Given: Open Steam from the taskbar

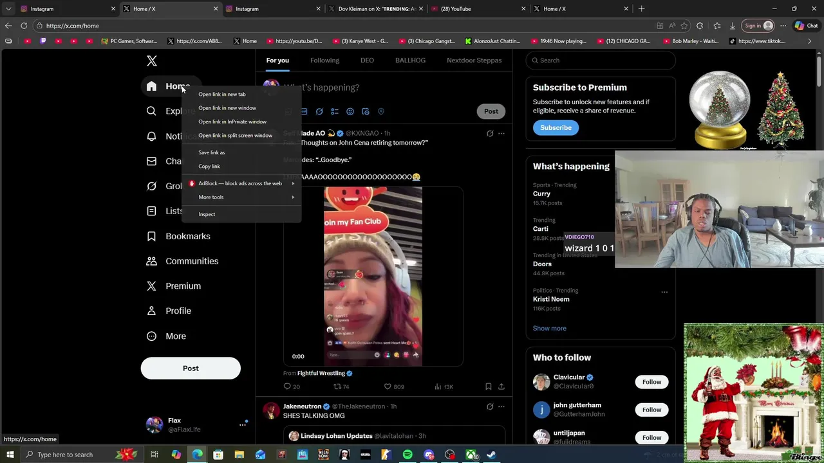Looking at the screenshot, I should (491, 455).
